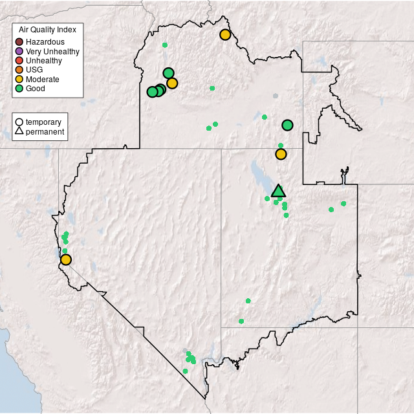Select the yellow Moderate marker on the northern border
The width and height of the screenshot is (414, 414).
coord(225,35)
